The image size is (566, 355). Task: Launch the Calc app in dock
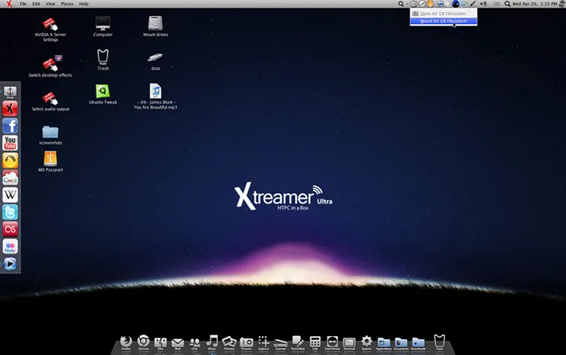click(315, 341)
